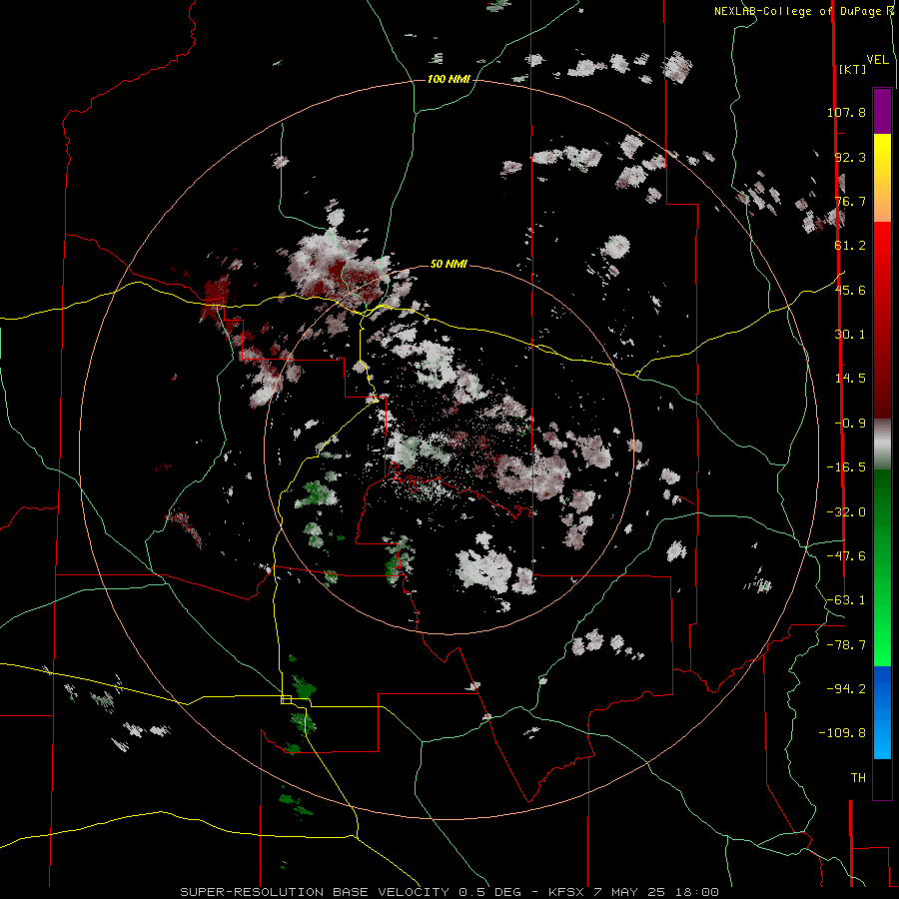899x899 pixels.
Task: Select the 61.2 velocity scale value
Action: click(x=850, y=246)
